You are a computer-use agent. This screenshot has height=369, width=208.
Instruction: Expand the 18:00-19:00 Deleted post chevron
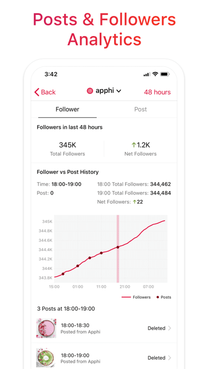[x=170, y=358]
